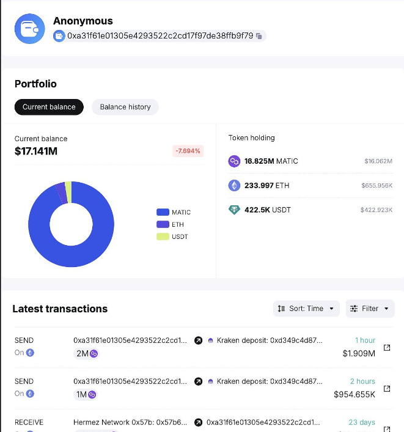The width and height of the screenshot is (404, 432).
Task: Click the MATIC icon in the 1M token chip
Action: tap(92, 395)
